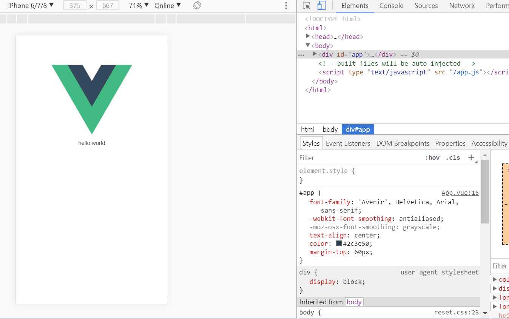Show the Accessibility sub-tab
The image size is (509, 319).
(x=489, y=143)
